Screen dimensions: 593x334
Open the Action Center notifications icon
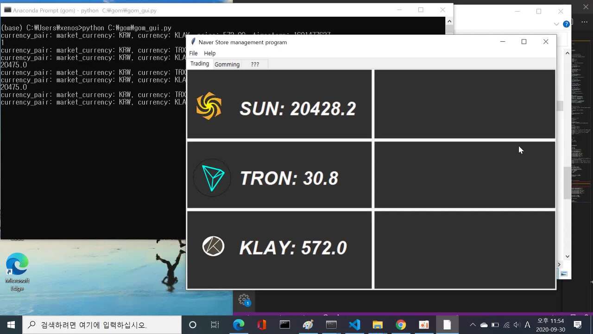pos(578,325)
